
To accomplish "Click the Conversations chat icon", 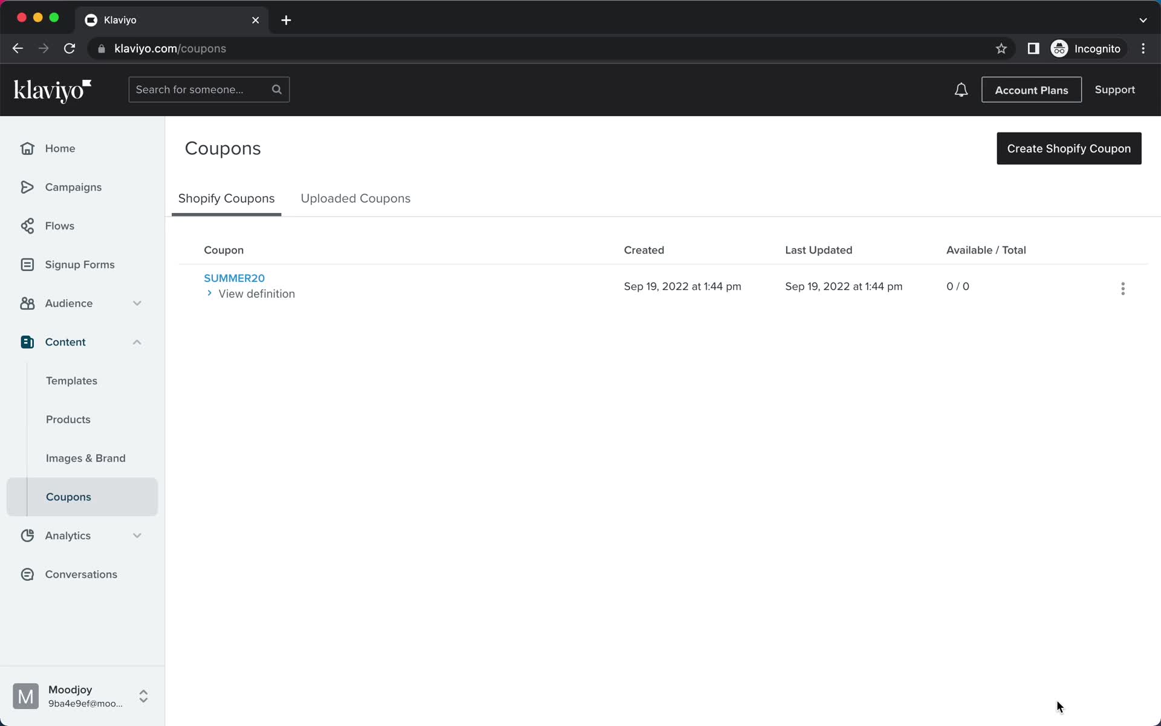I will tap(27, 574).
